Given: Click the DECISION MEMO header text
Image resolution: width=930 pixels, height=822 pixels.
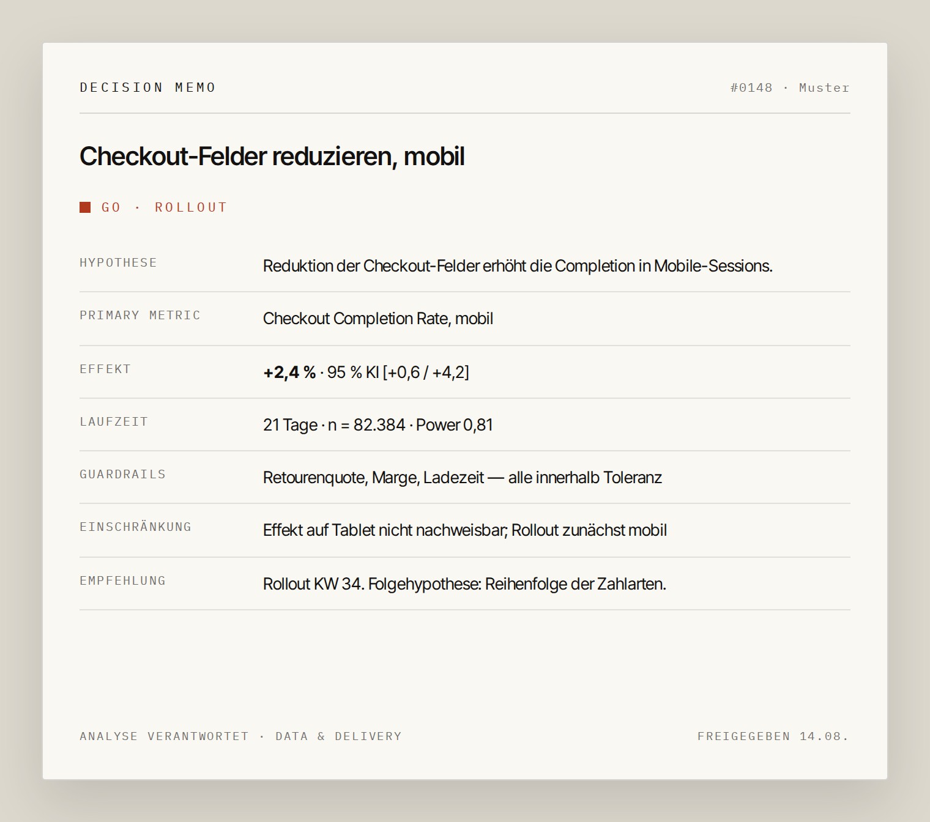Looking at the screenshot, I should coord(147,87).
